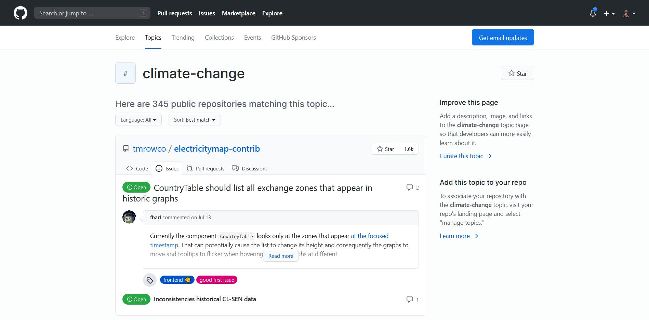This screenshot has height=320, width=649.
Task: Expand the Sort: Best match dropdown
Action: click(x=195, y=120)
